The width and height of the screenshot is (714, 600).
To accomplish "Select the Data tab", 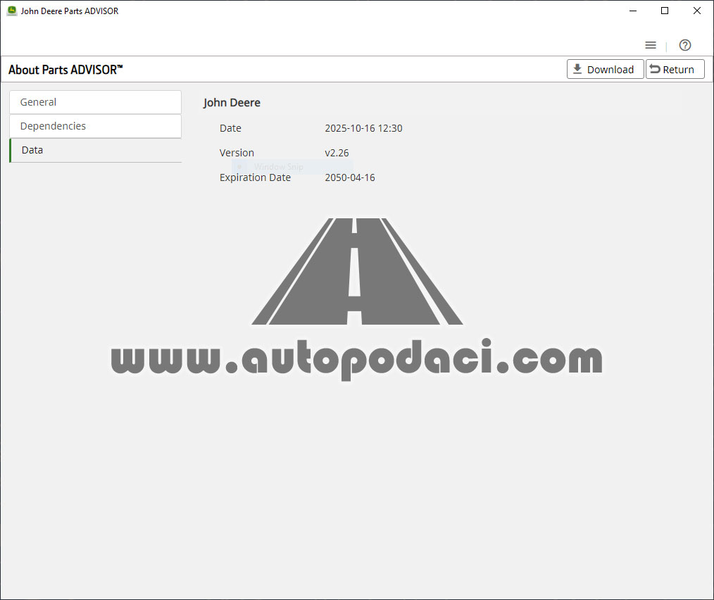I will click(x=95, y=150).
